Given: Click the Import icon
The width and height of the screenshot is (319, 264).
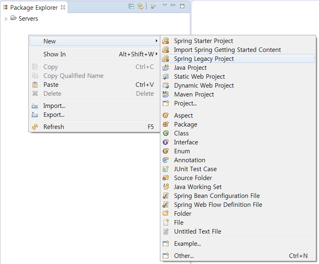Looking at the screenshot, I should click(x=35, y=106).
